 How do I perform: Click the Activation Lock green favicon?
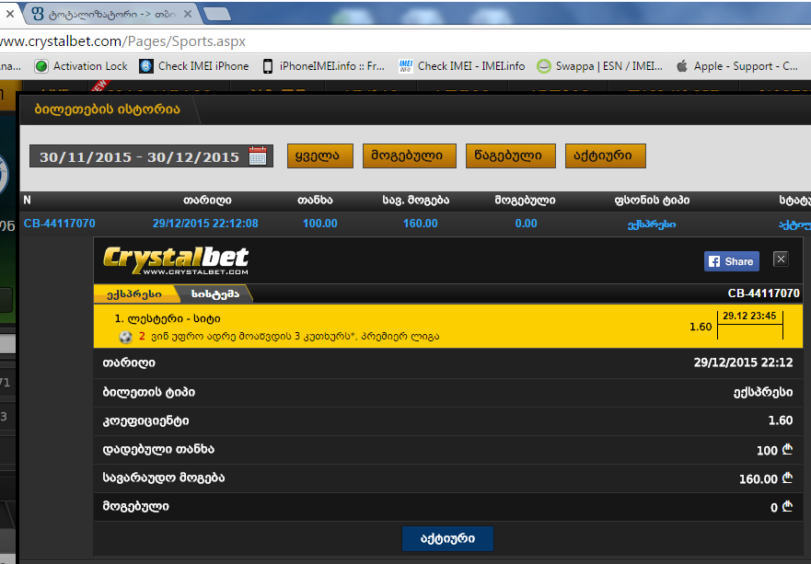41,66
